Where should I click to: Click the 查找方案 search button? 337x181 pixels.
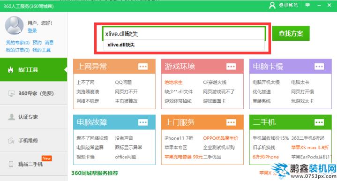[x=291, y=33]
